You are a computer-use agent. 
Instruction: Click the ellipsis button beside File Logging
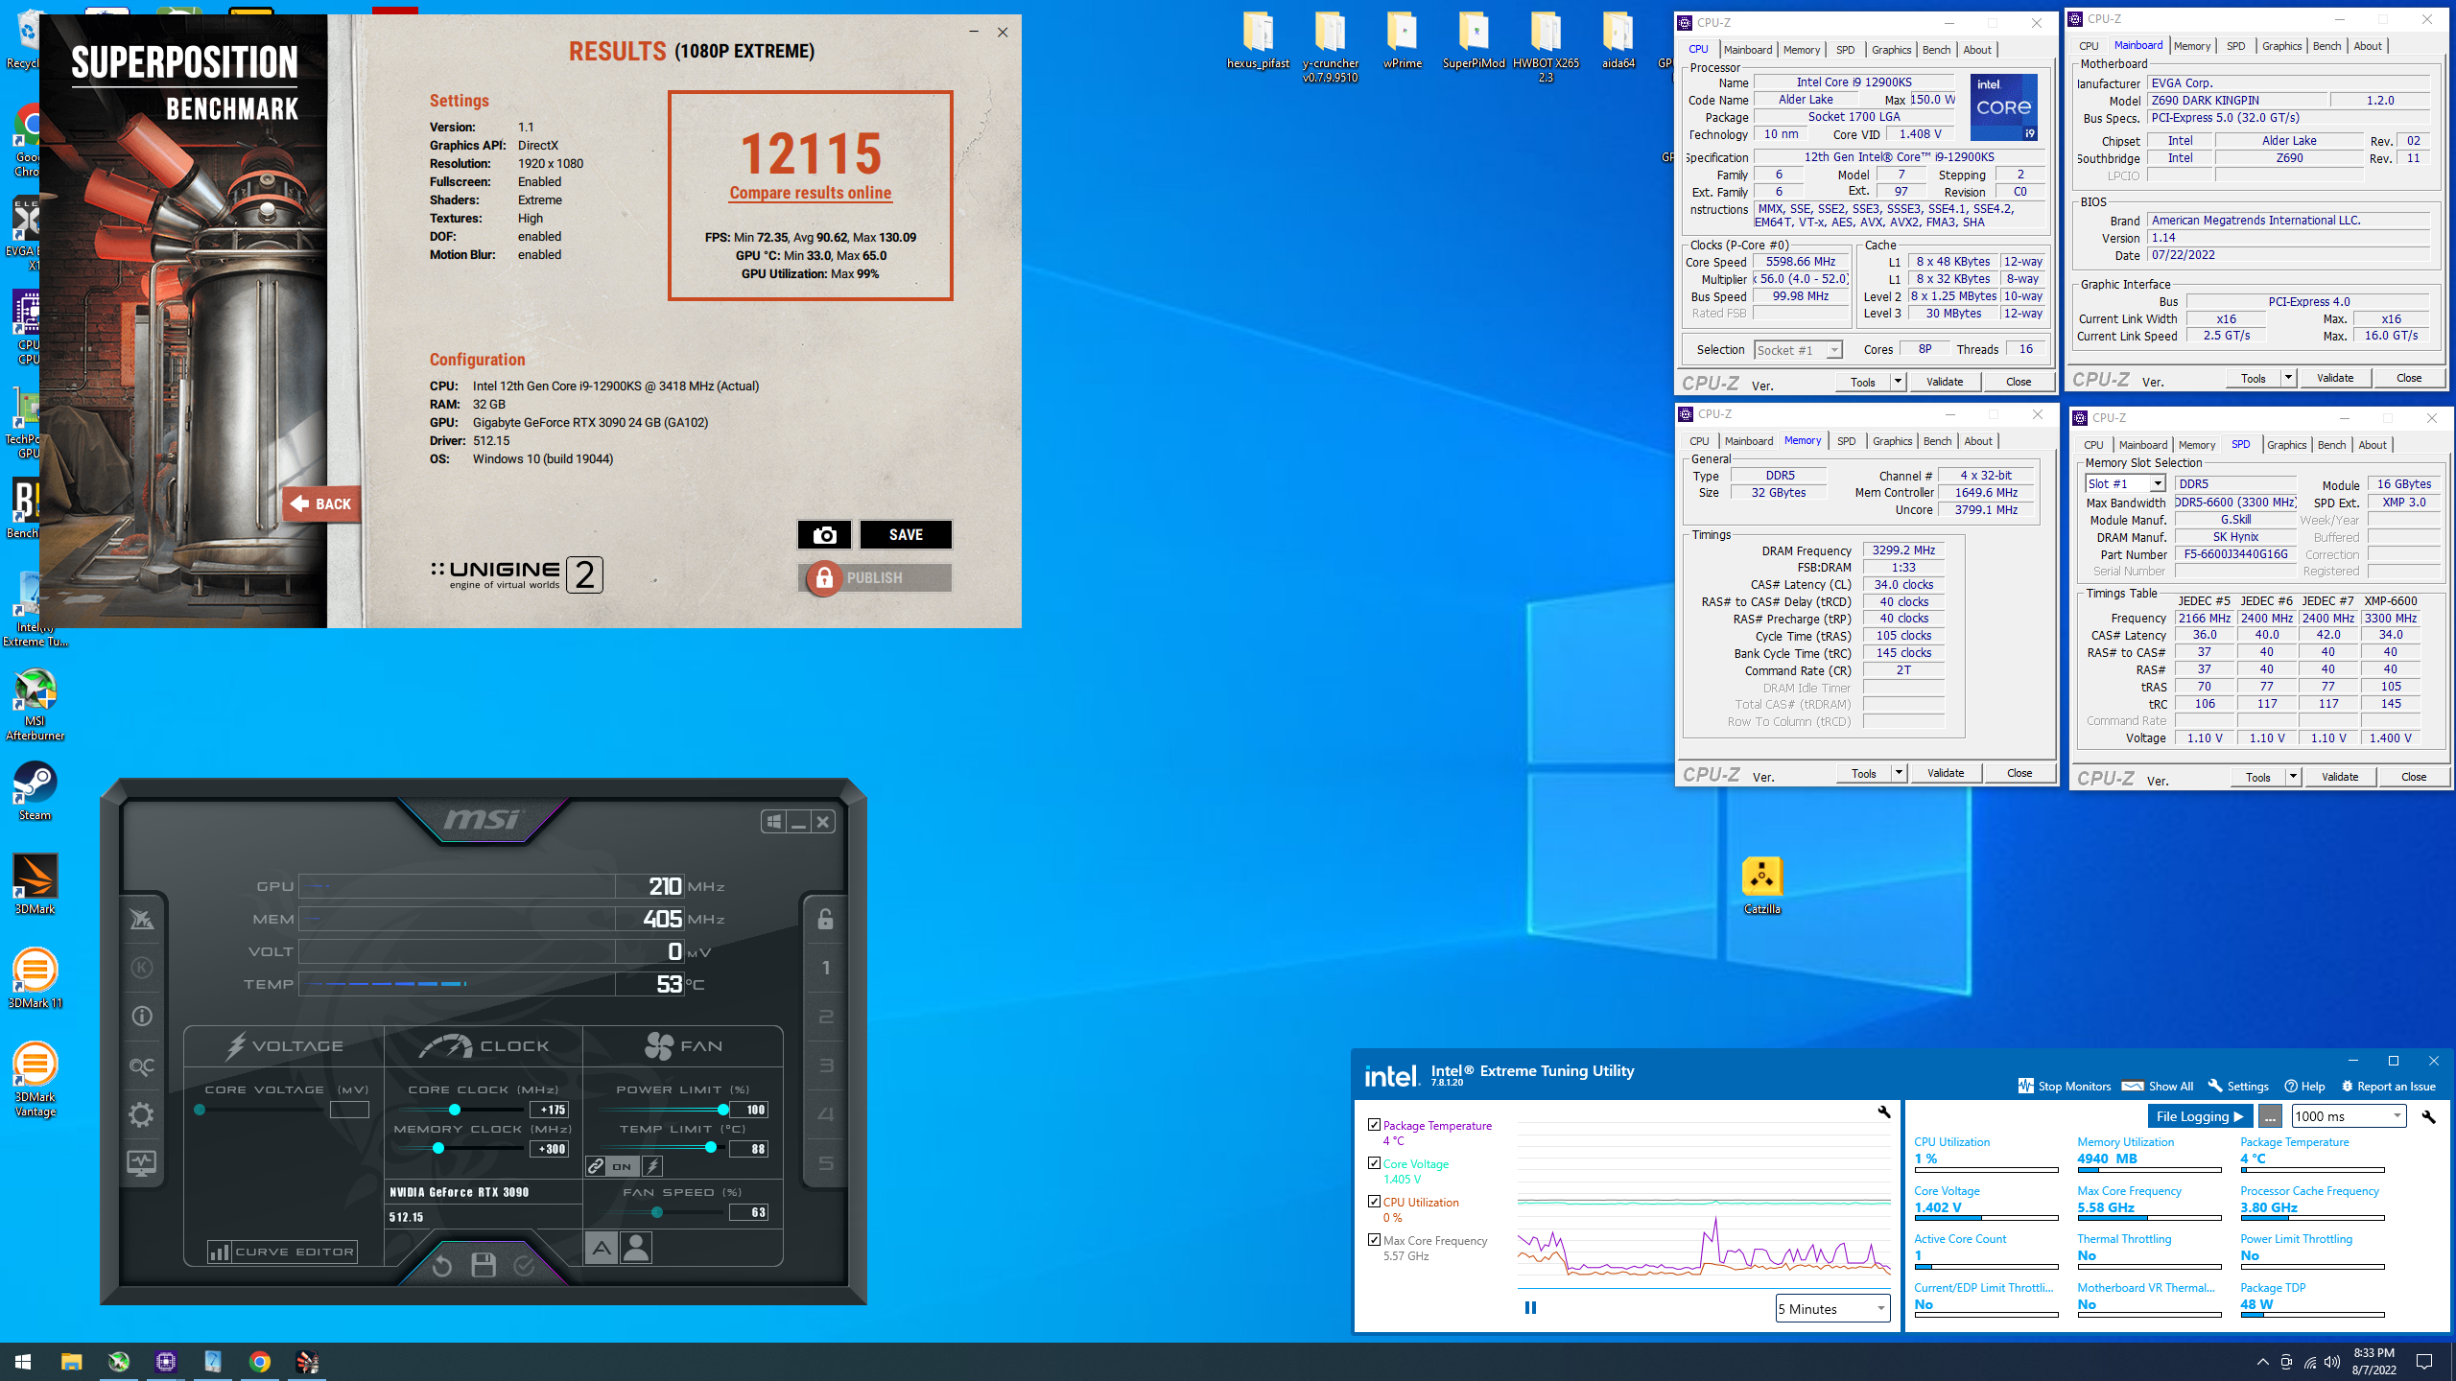click(2270, 1116)
